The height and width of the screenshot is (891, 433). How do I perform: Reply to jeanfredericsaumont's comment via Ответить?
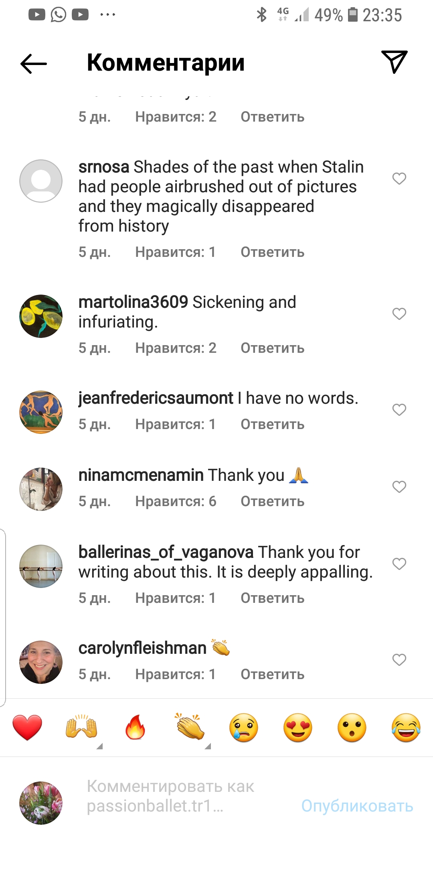pyautogui.click(x=273, y=424)
